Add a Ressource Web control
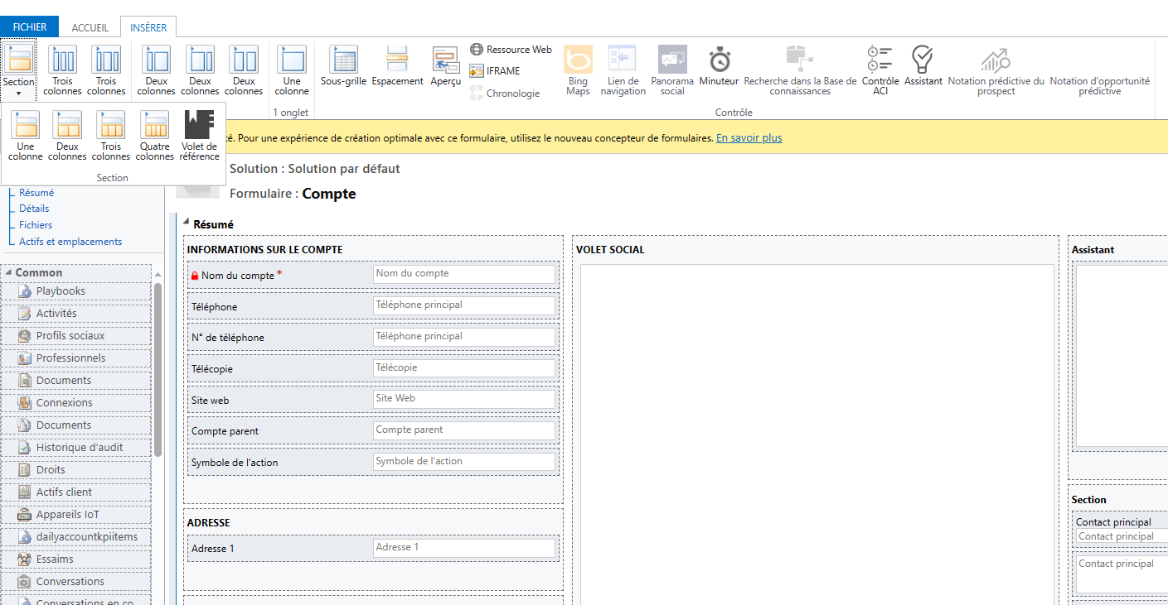Screen dimensions: 1168x605 pos(511,50)
